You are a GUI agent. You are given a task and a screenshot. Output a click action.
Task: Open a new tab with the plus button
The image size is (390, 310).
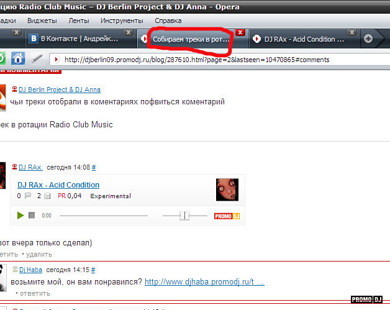(368, 39)
